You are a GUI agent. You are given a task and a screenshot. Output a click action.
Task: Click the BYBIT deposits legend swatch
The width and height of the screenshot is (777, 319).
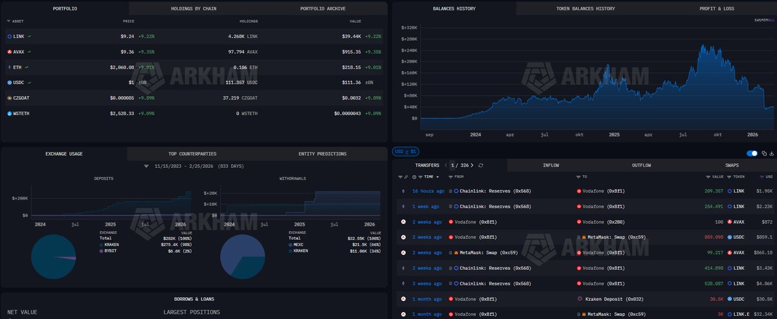pos(101,251)
